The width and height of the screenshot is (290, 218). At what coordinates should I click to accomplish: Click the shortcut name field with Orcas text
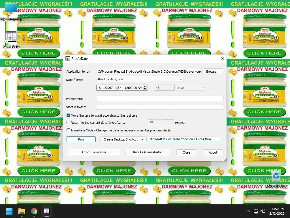(184, 139)
